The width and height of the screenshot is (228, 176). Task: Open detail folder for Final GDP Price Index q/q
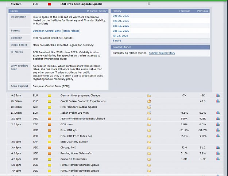point(149,136)
